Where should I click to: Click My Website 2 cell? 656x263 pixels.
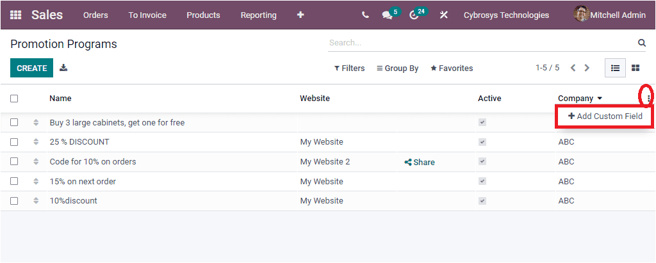click(x=325, y=161)
